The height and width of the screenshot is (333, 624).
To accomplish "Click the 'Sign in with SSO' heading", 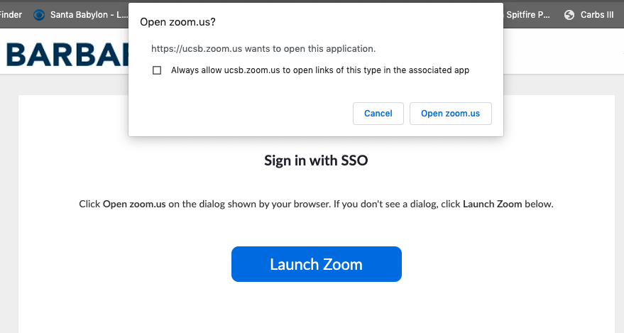I will pyautogui.click(x=316, y=160).
